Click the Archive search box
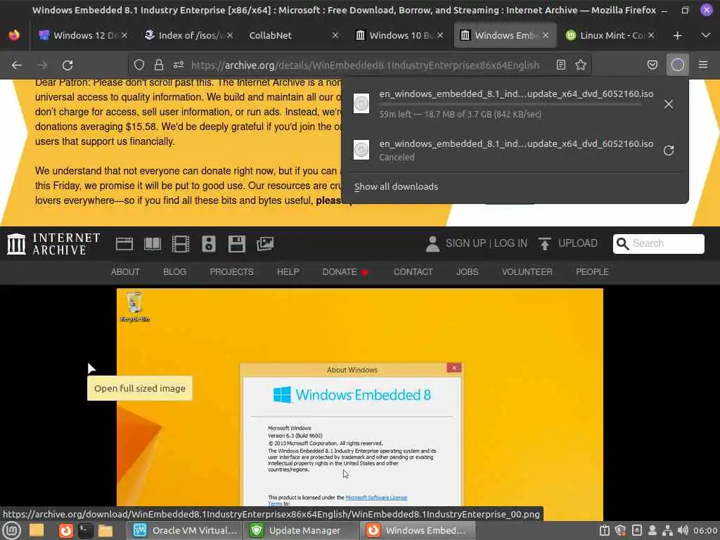This screenshot has height=540, width=720. pyautogui.click(x=658, y=243)
